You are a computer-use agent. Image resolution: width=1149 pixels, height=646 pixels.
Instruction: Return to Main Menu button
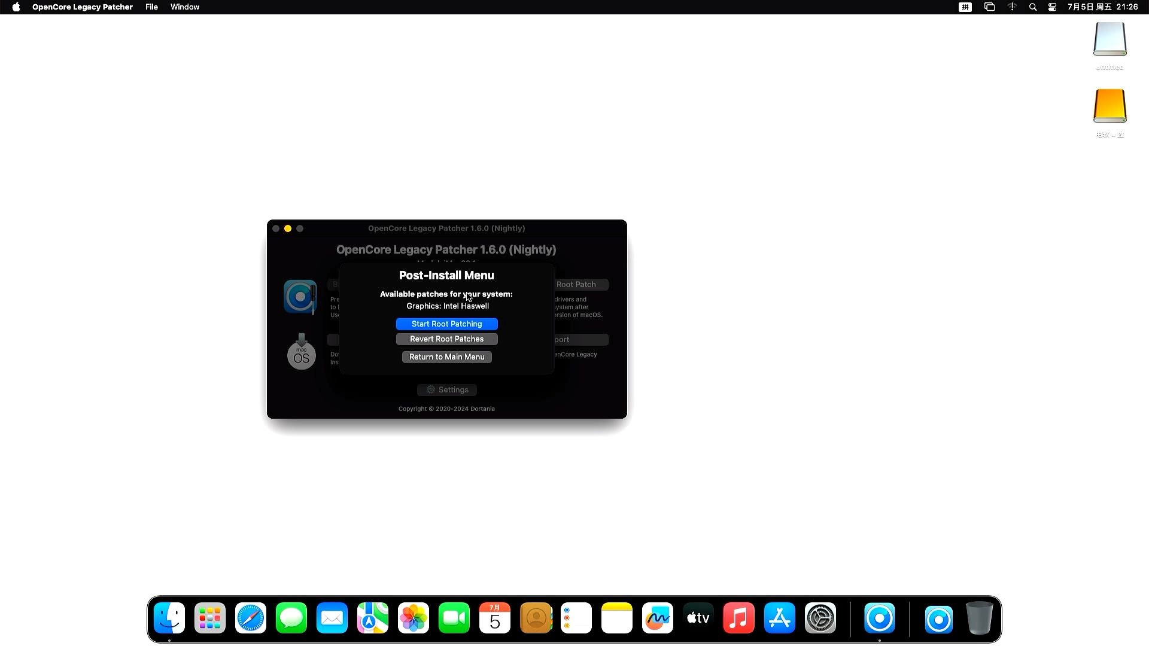click(x=446, y=356)
